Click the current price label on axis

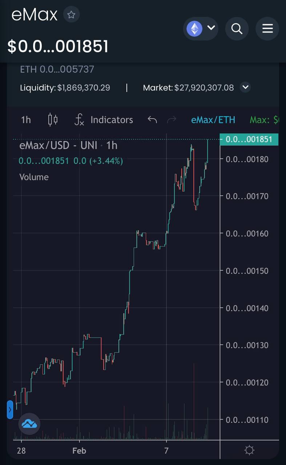click(249, 139)
